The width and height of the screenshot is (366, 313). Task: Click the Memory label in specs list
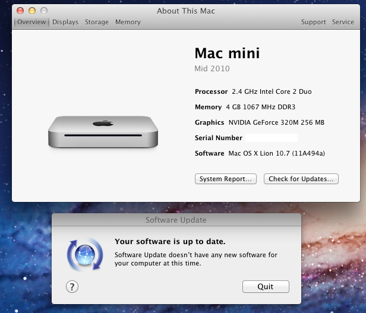[208, 107]
